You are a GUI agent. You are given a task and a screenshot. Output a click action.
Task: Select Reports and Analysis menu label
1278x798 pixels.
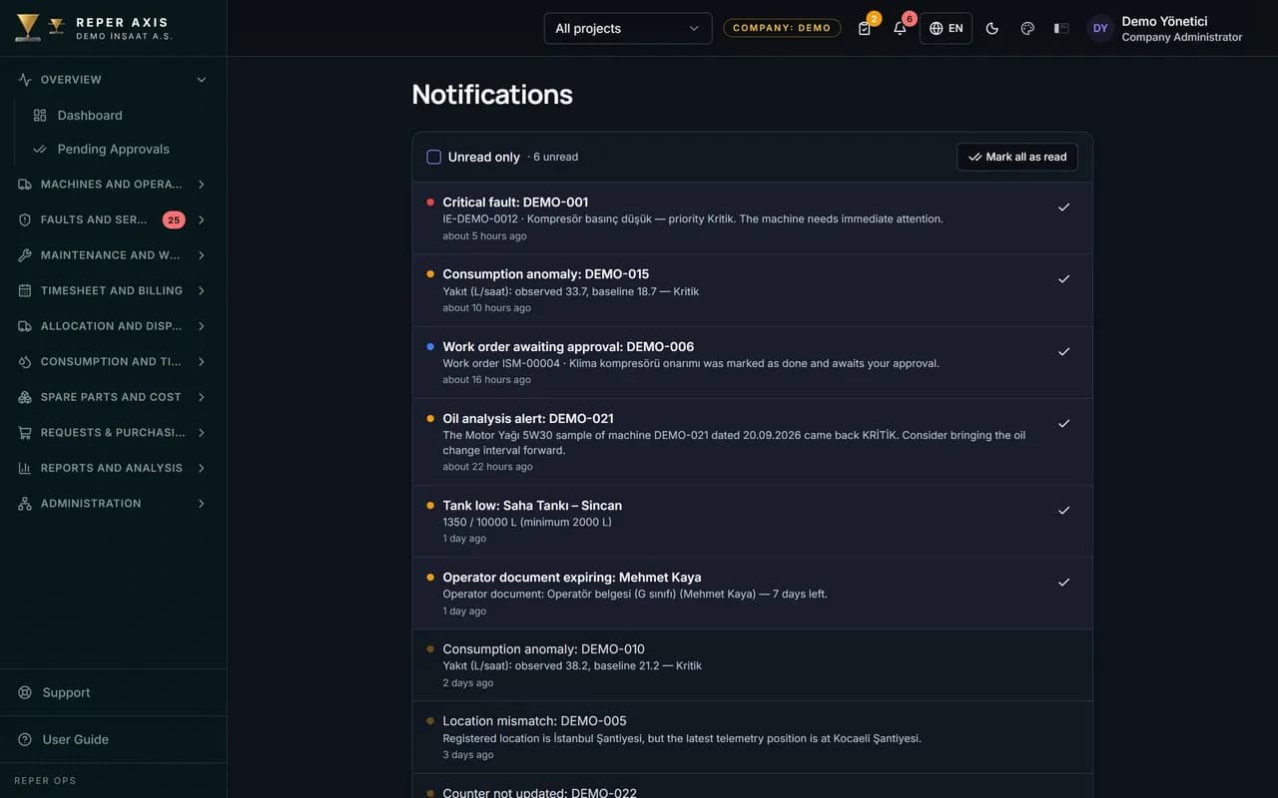112,468
